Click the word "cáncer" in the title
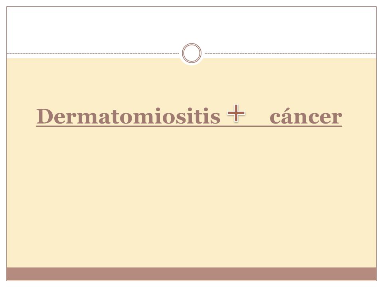This screenshot has width=383, height=287. point(306,116)
